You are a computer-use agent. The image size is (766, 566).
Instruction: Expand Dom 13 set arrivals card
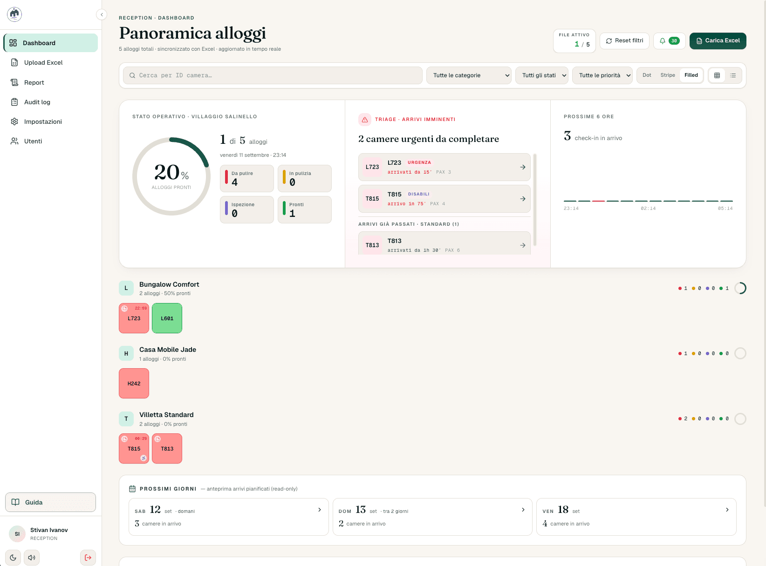(432, 517)
